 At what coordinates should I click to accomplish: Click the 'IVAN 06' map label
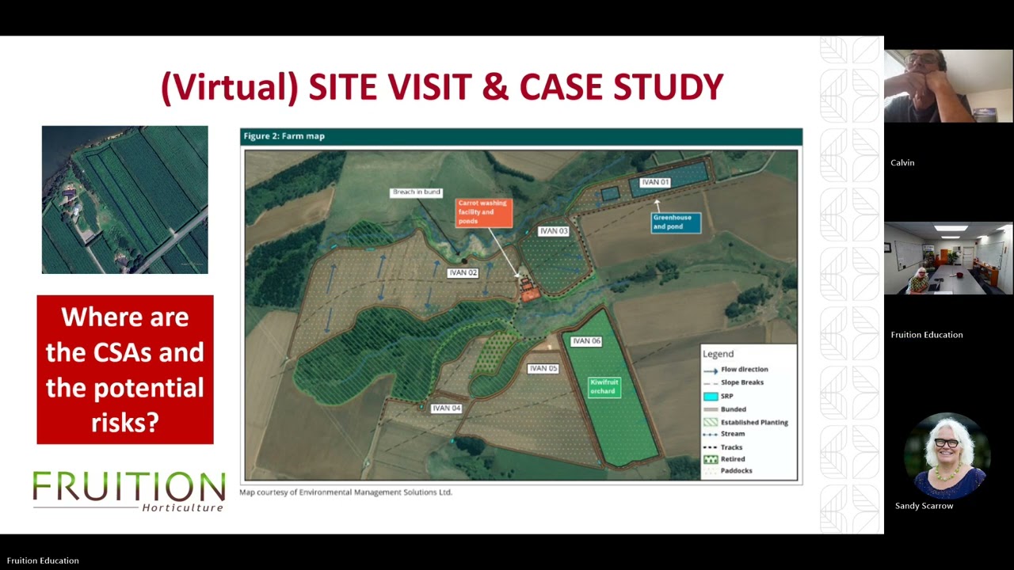tap(586, 341)
